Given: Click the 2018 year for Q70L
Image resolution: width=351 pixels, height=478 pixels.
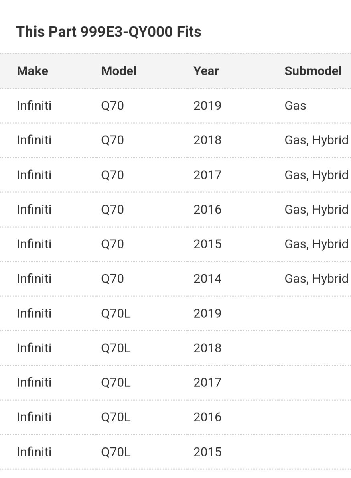Looking at the screenshot, I should (x=207, y=348).
